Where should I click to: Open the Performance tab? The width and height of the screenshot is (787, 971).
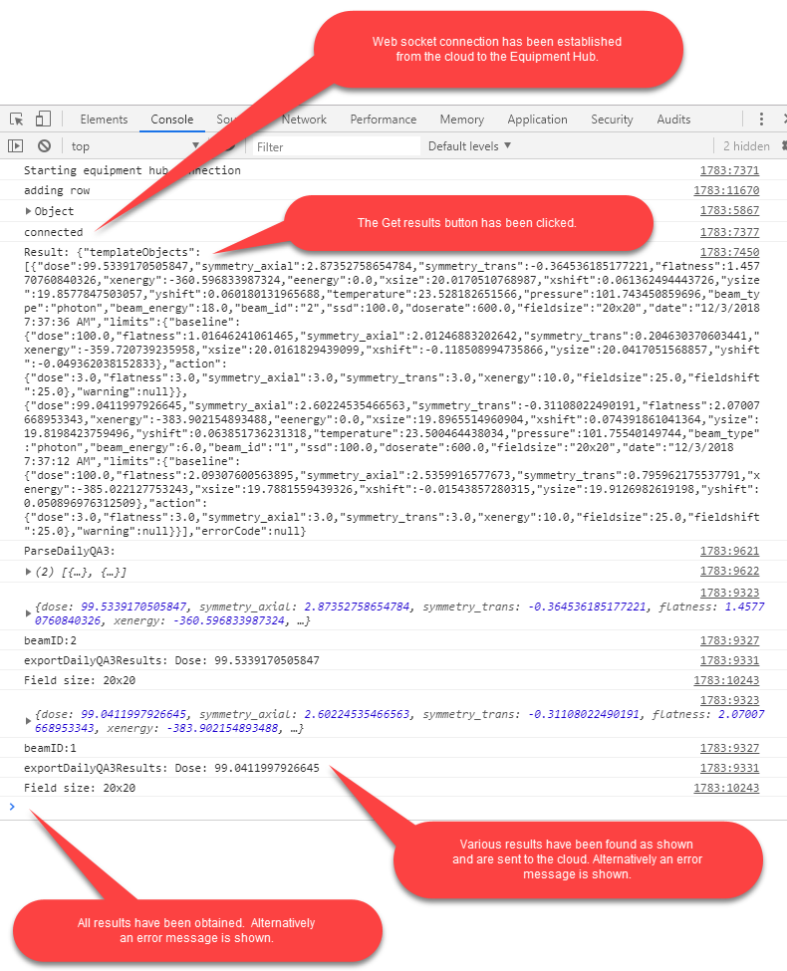[383, 120]
